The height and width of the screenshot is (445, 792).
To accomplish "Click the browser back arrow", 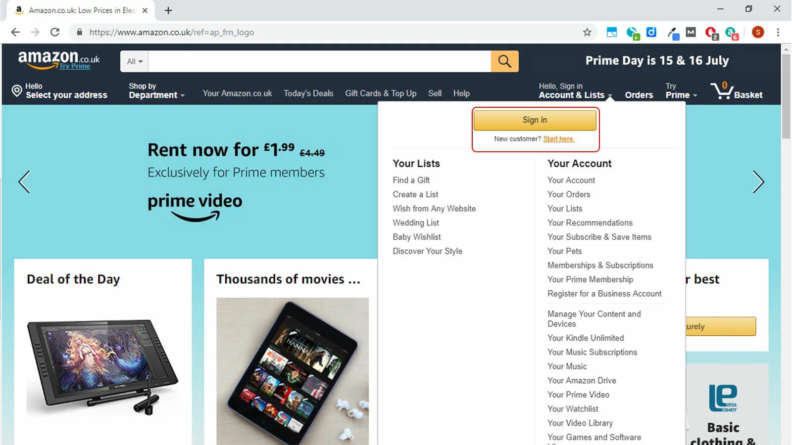I will (x=15, y=32).
